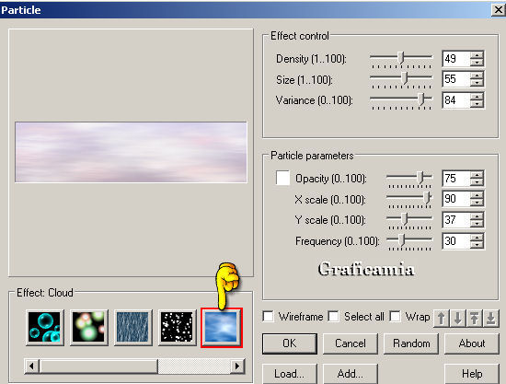This screenshot has height=384, width=506.
Task: Click the effects scrollbar right arrow
Action: coord(237,366)
